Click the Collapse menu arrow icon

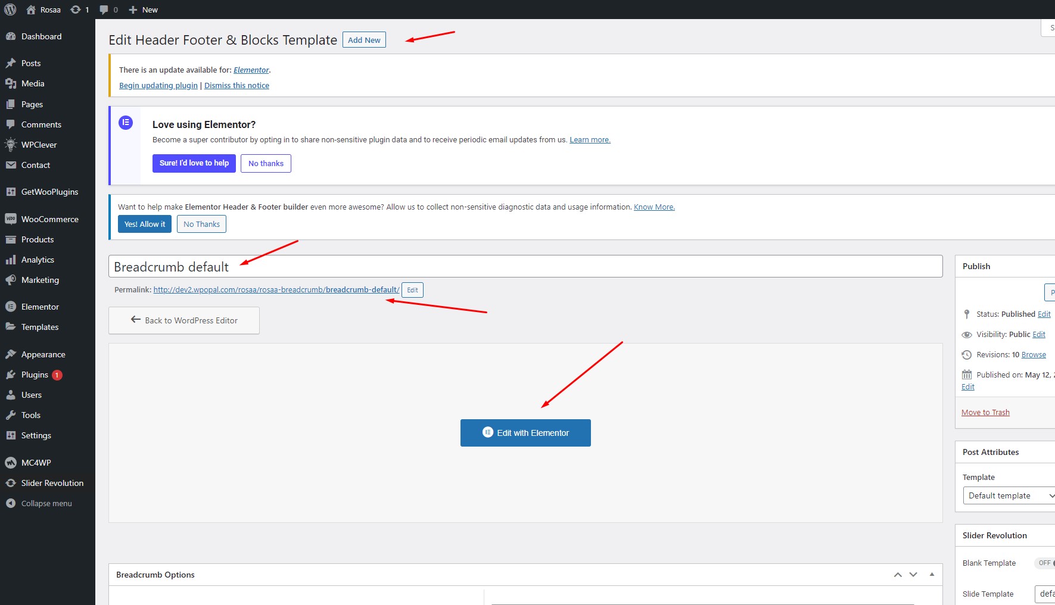[11, 503]
